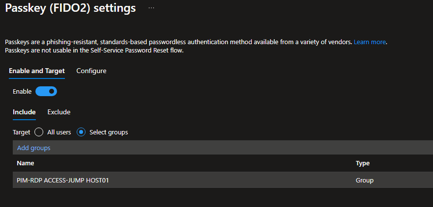Select the PIM-RDP ACCESS-JUMP HOST01 group name
Image resolution: width=433 pixels, height=207 pixels.
coord(62,180)
